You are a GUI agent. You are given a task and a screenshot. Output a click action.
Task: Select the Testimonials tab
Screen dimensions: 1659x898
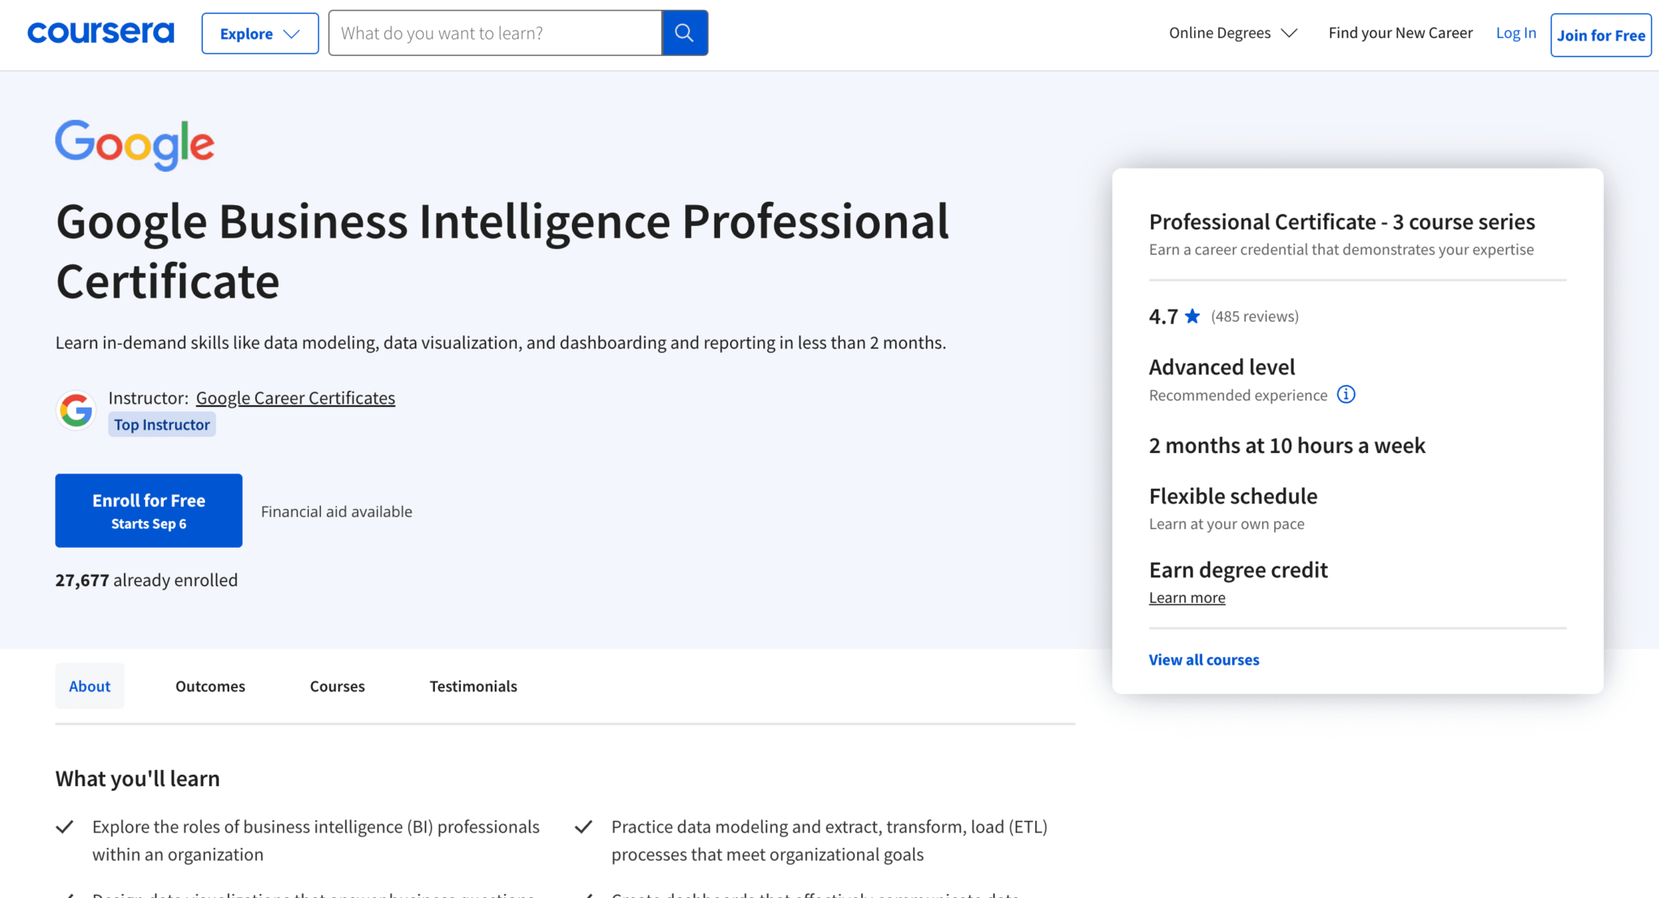pyautogui.click(x=472, y=686)
